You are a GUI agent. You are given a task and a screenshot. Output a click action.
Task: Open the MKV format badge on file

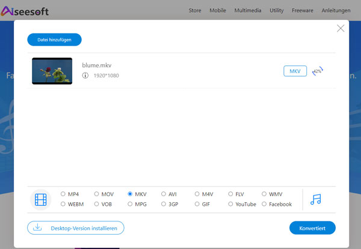295,71
